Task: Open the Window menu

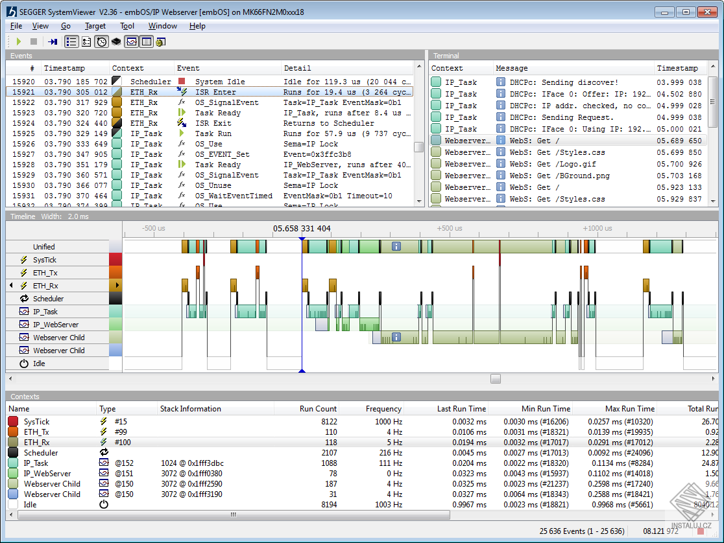Action: 163,26
